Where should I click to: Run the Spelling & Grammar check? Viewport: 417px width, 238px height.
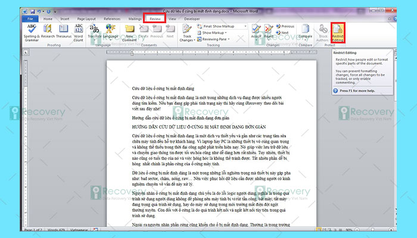(x=32, y=33)
